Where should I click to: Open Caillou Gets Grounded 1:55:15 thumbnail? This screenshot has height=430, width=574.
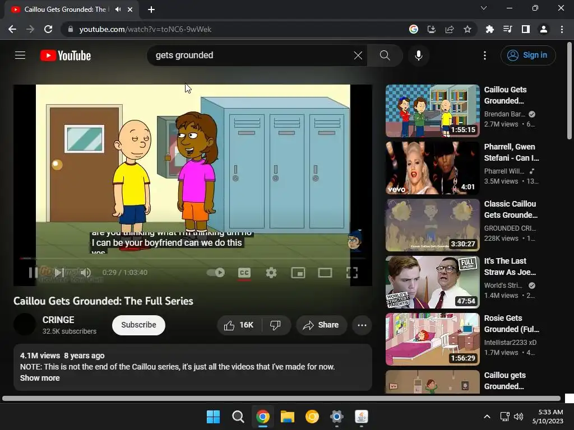click(432, 111)
